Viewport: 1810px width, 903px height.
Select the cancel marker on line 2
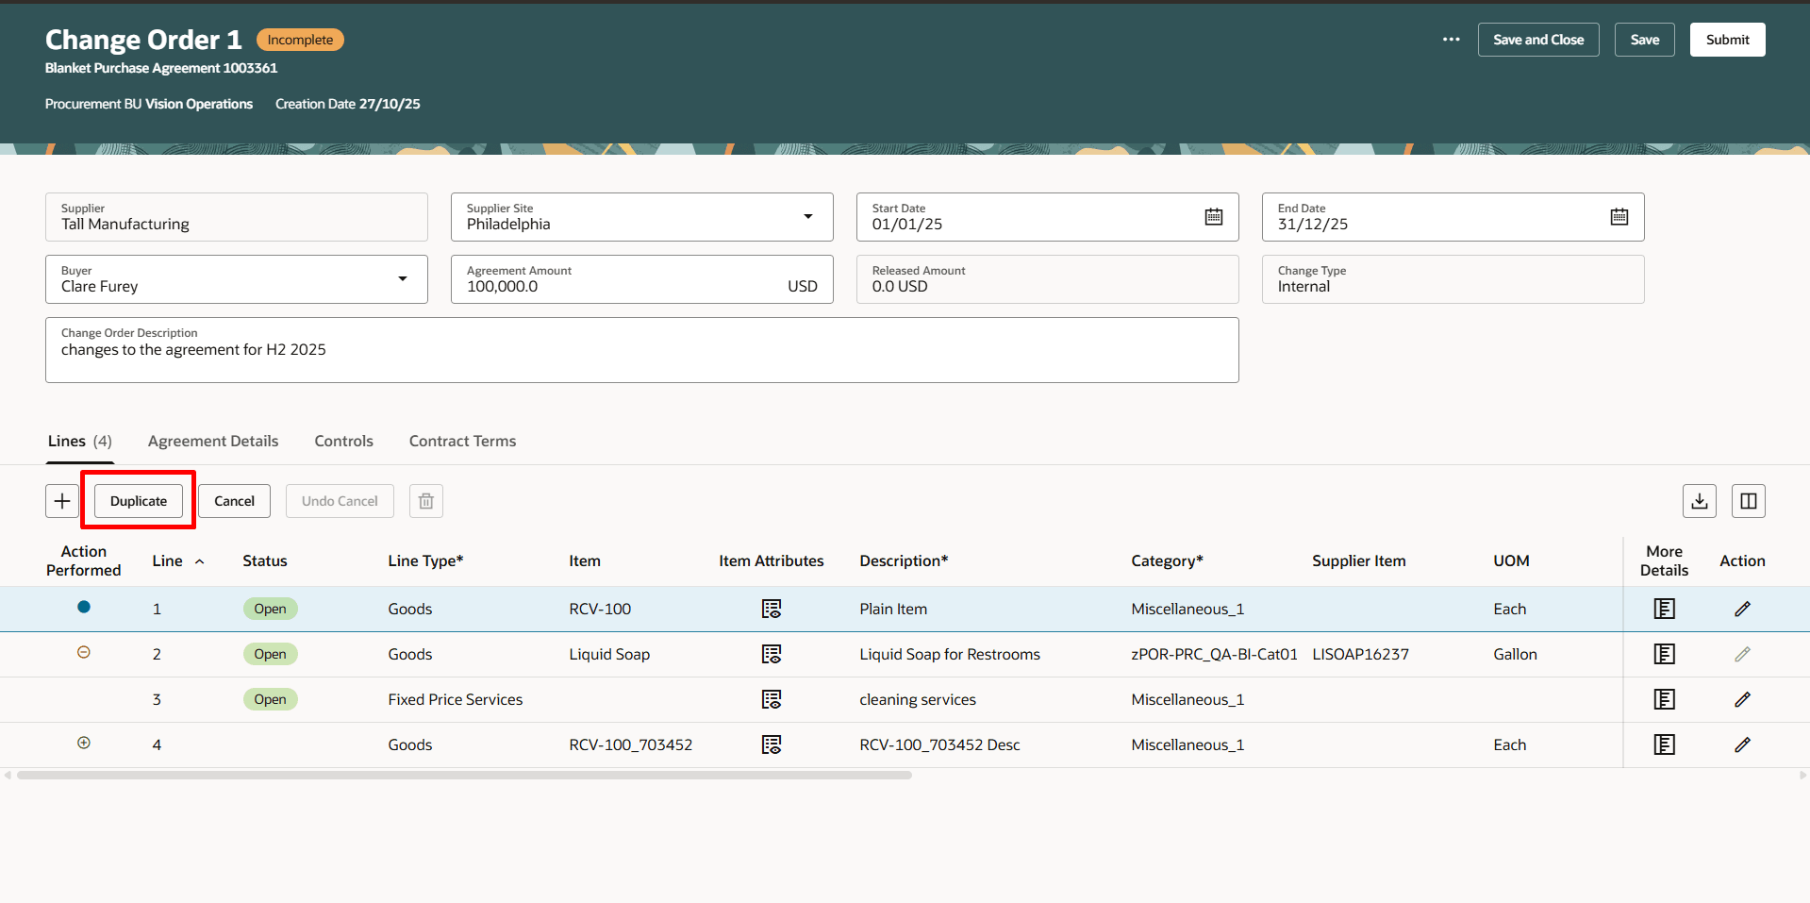point(84,652)
